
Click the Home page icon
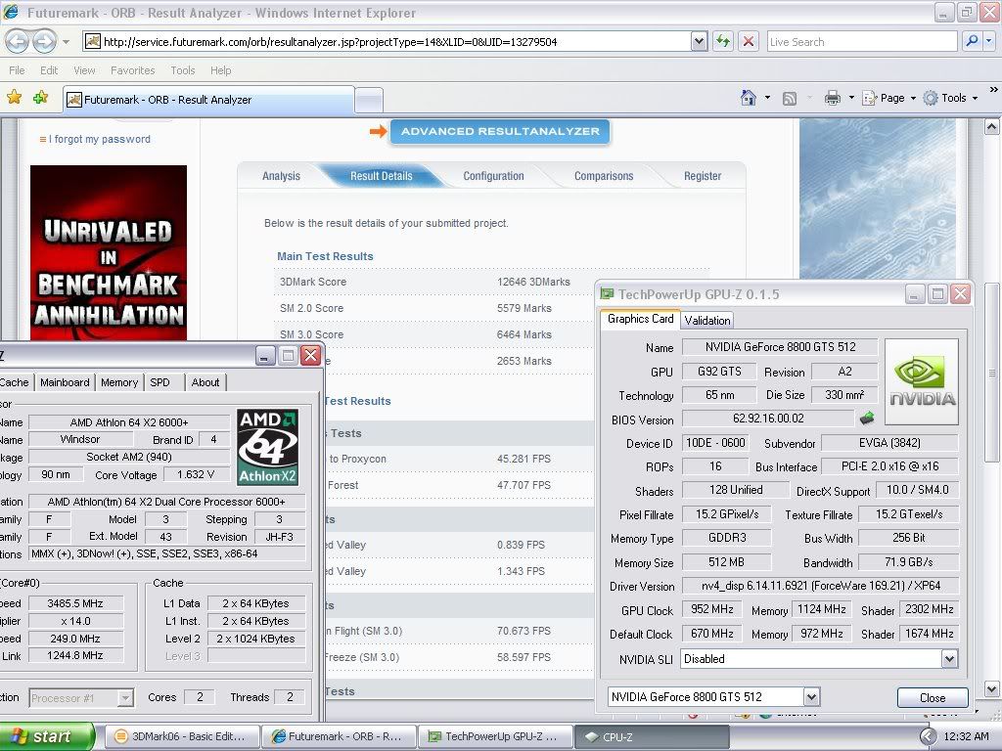coord(749,98)
